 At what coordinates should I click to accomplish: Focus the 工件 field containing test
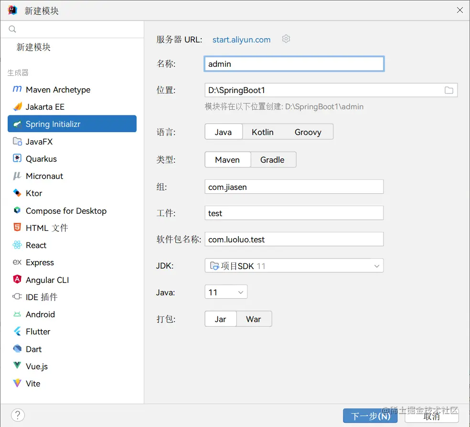click(294, 213)
